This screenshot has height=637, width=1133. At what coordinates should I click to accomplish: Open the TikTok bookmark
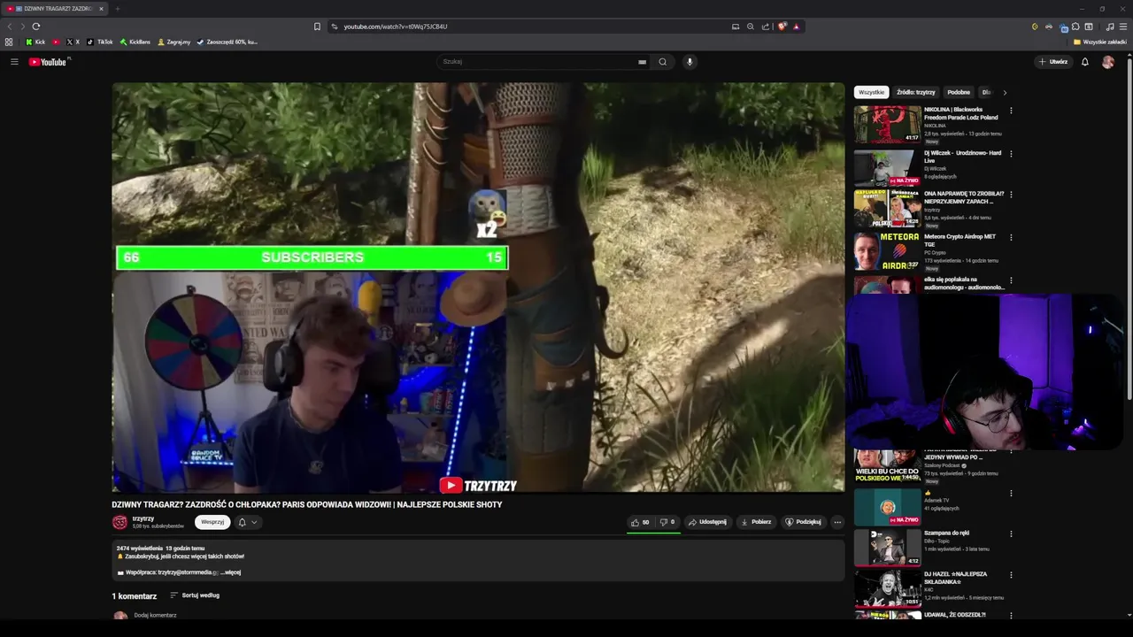tap(100, 42)
